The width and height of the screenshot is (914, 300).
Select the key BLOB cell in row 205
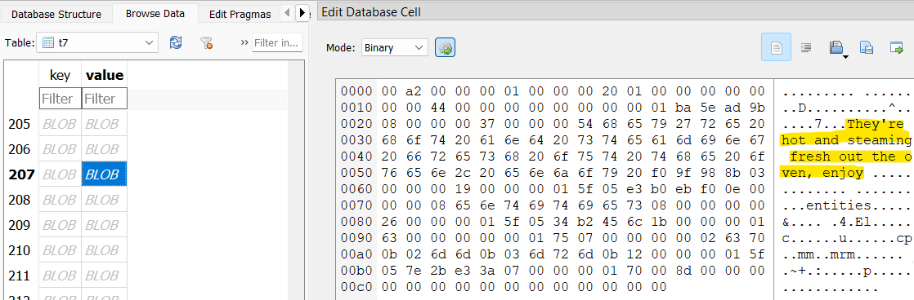pos(60,124)
